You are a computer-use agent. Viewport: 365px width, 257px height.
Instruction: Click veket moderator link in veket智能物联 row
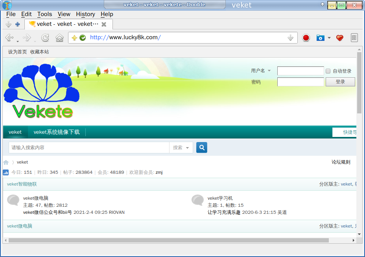[347, 184]
